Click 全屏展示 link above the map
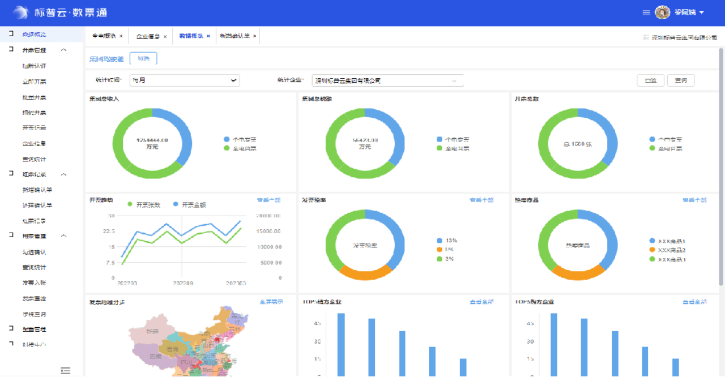Screen dimensions: 725x377 pyautogui.click(x=271, y=302)
